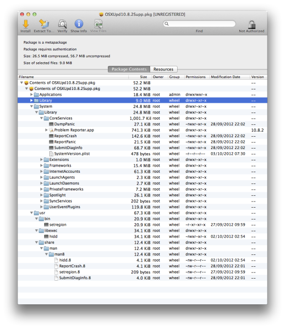Expand the Frameworks folder triangle

[x=42, y=166]
